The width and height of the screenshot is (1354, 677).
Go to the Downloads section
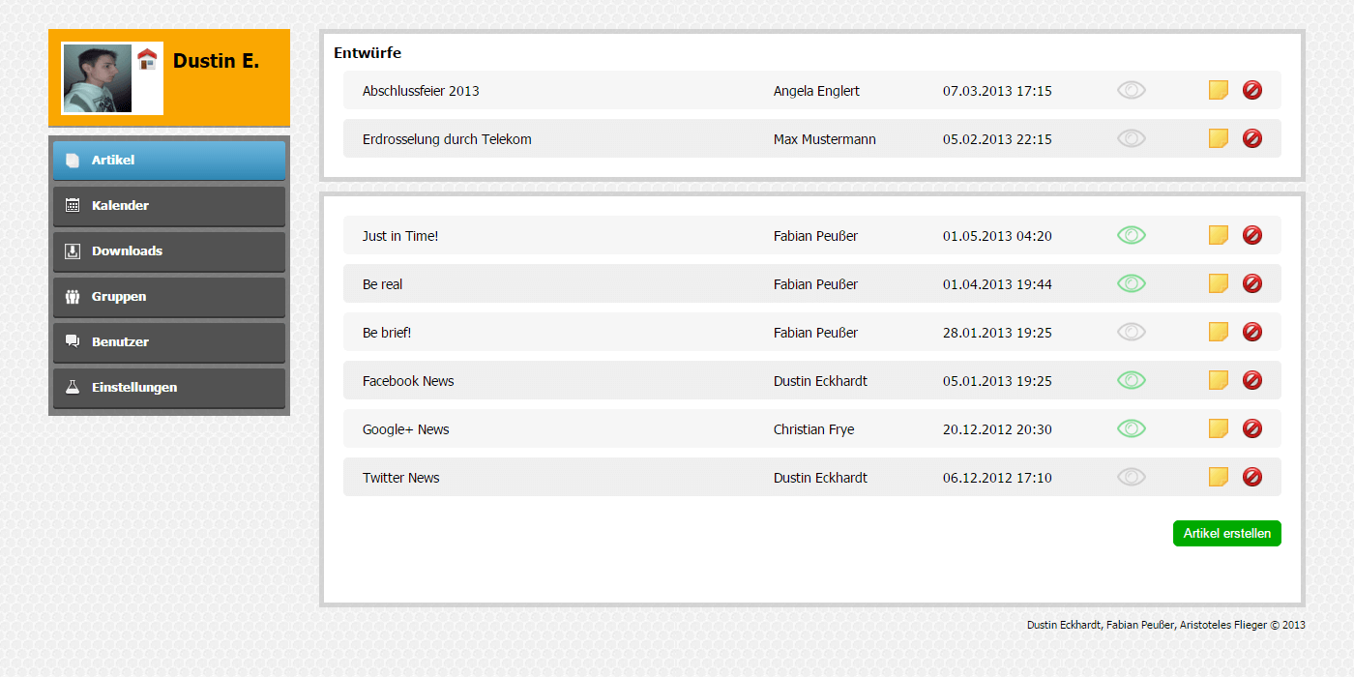click(169, 251)
